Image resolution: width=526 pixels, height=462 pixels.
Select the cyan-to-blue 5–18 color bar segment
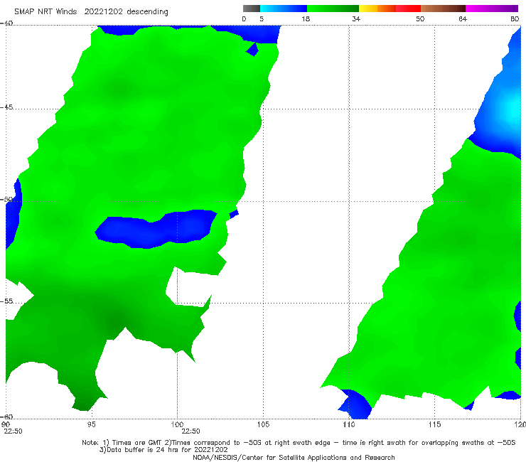coord(284,9)
